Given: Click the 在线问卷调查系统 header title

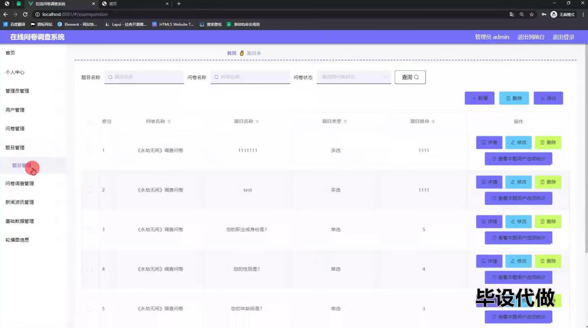Looking at the screenshot, I should point(37,37).
